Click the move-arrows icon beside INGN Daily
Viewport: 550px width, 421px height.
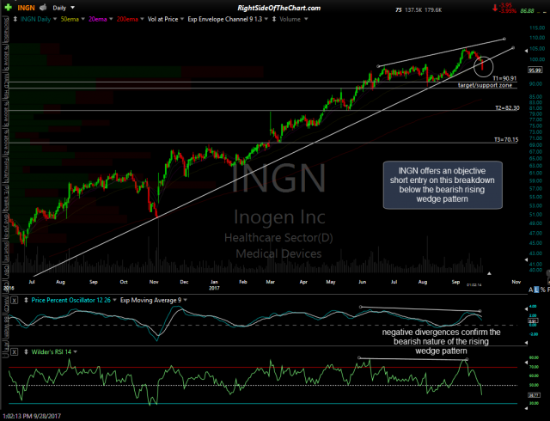(15, 19)
